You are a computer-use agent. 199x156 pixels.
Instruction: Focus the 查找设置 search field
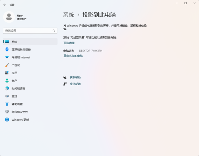click(x=30, y=31)
